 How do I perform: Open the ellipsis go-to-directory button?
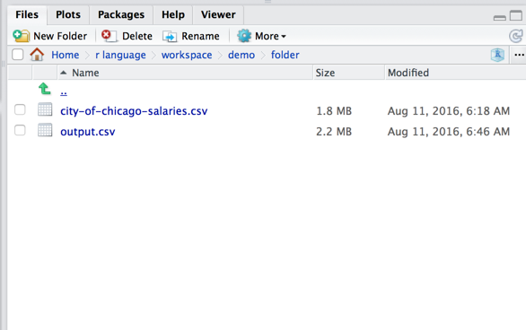(x=519, y=55)
